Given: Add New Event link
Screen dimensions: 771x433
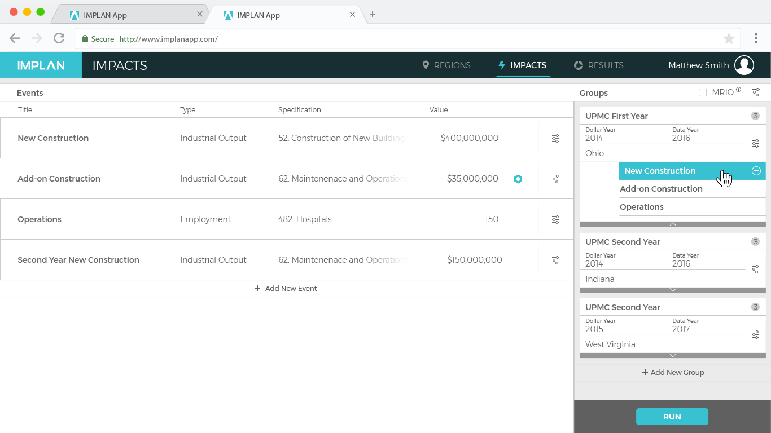Looking at the screenshot, I should 286,288.
